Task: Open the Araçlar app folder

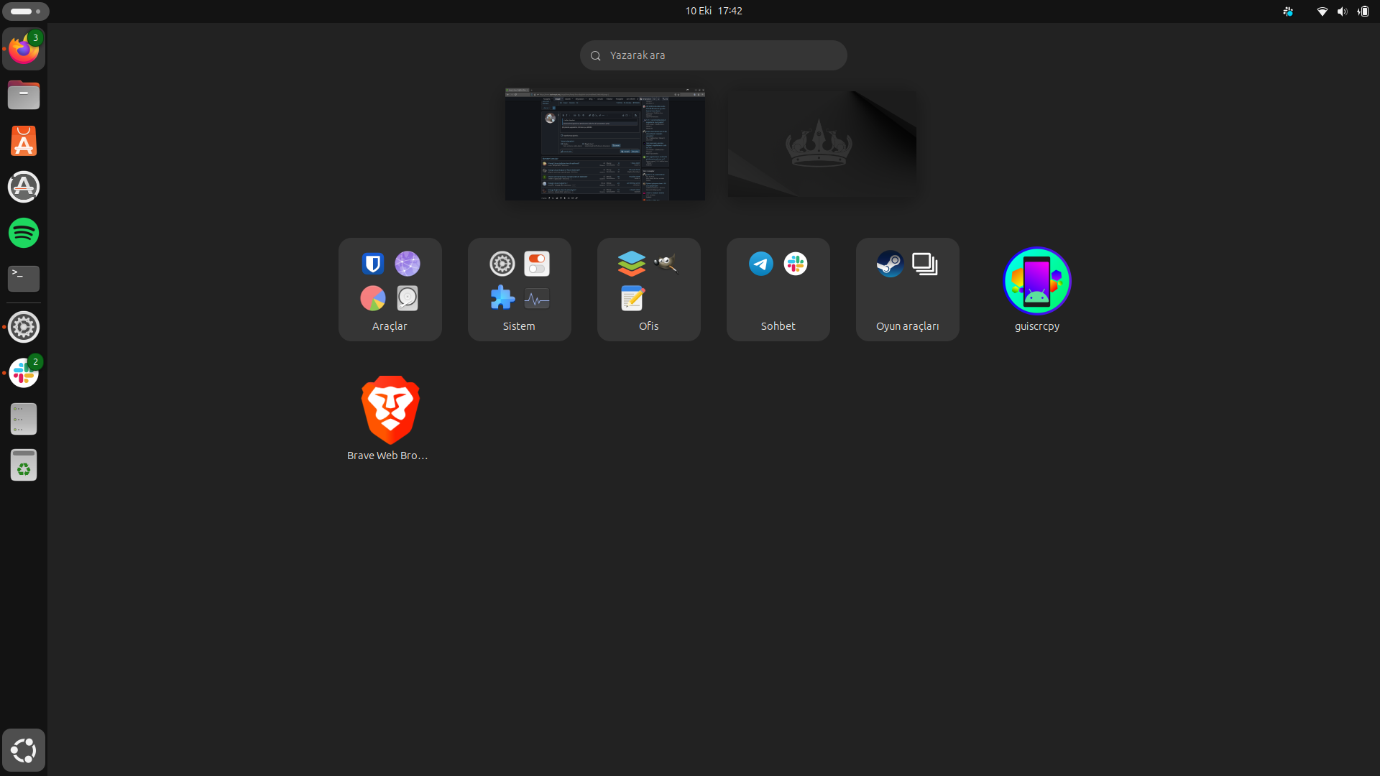Action: 390,289
